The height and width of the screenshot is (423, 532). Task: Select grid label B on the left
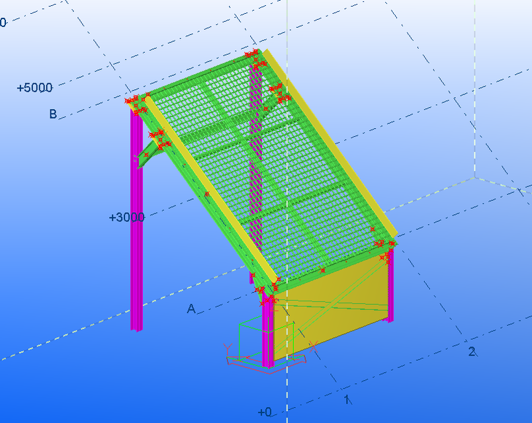coord(52,115)
